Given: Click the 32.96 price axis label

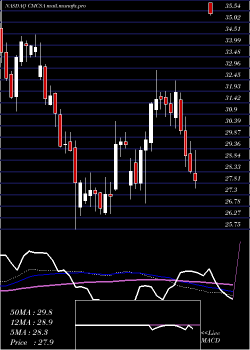Looking at the screenshot, I should [232, 63].
